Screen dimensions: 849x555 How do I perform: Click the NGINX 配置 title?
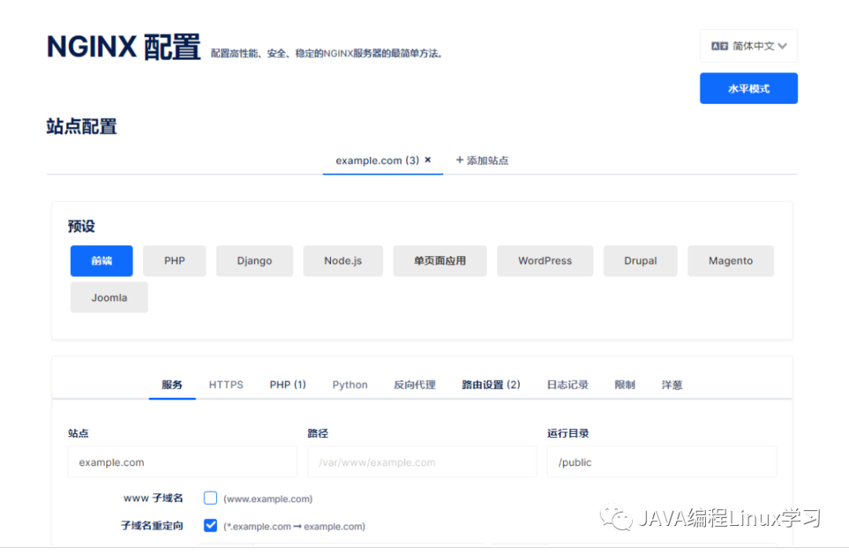click(x=123, y=47)
